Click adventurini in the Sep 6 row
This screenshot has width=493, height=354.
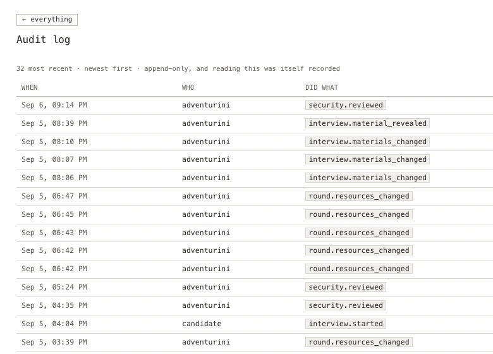[206, 105]
